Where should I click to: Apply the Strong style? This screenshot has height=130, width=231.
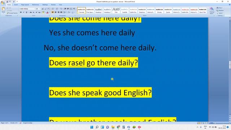pyautogui.click(x=159, y=10)
